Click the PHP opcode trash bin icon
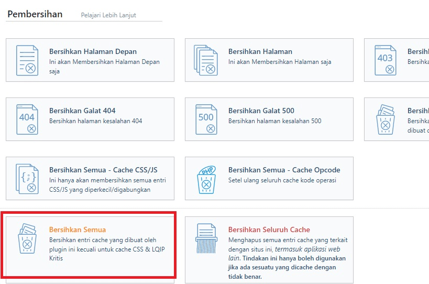 pos(206,179)
